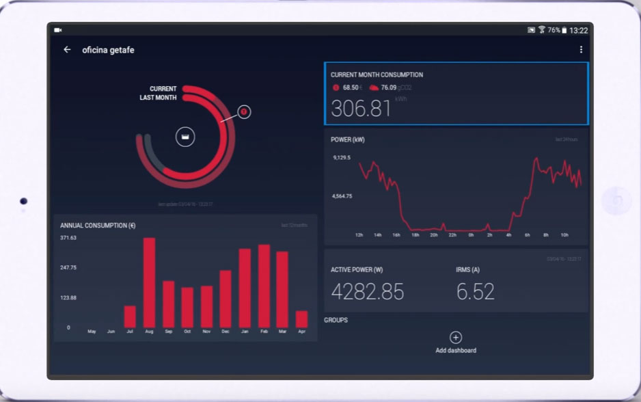Image resolution: width=641 pixels, height=402 pixels.
Task: Open the three-dot overflow menu
Action: pyautogui.click(x=581, y=50)
